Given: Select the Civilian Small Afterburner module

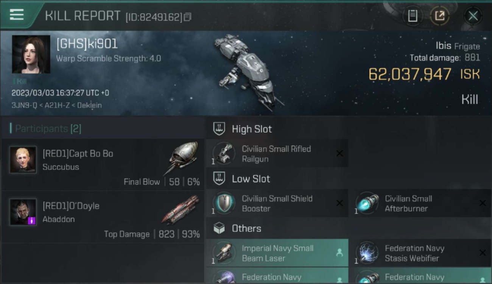Looking at the screenshot, I should pyautogui.click(x=420, y=203).
